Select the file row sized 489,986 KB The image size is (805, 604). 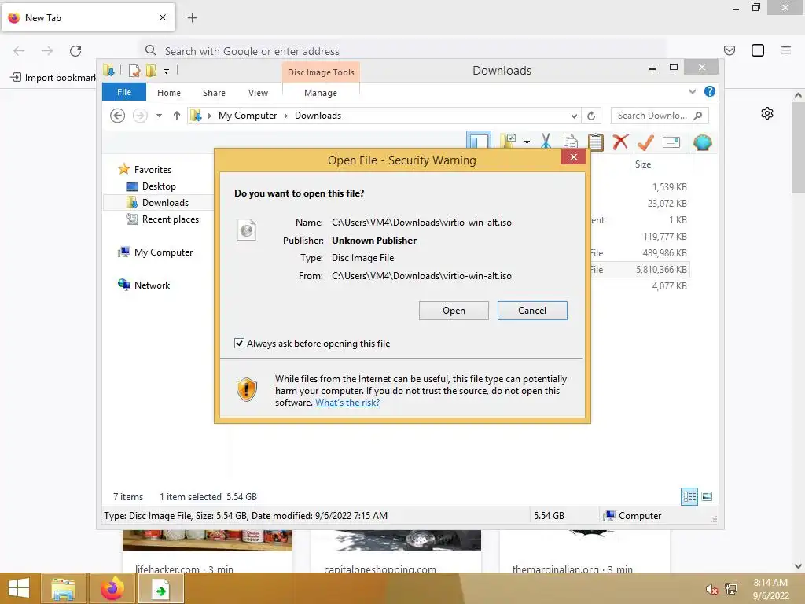639,253
